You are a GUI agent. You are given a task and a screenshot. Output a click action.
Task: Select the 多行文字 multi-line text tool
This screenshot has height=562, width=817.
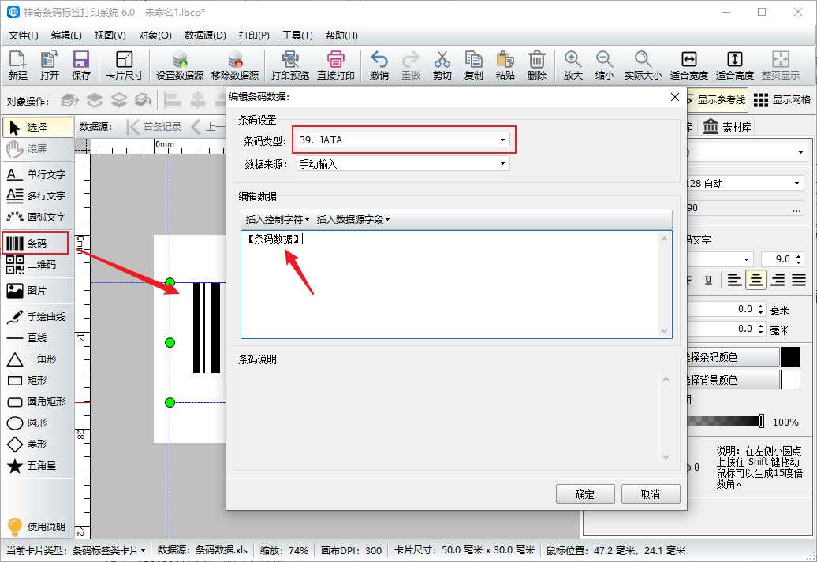click(x=38, y=195)
